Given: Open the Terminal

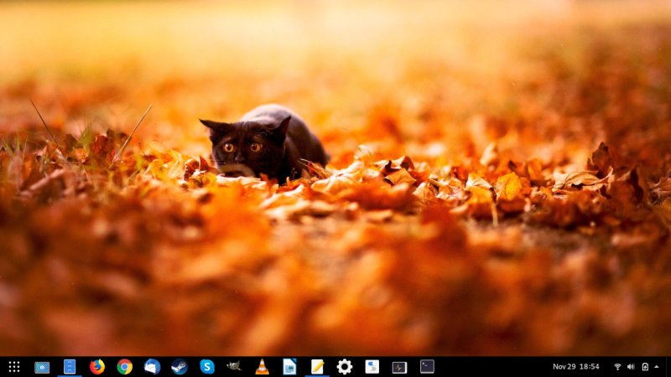Looking at the screenshot, I should click(427, 367).
